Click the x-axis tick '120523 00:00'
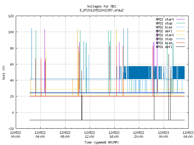Image resolution: width=194 pixels, height=145 pixels. (x=163, y=135)
